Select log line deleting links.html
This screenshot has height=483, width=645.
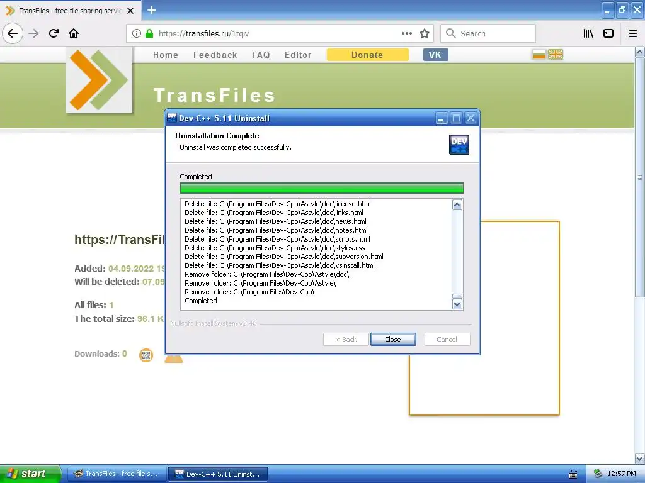pyautogui.click(x=274, y=213)
